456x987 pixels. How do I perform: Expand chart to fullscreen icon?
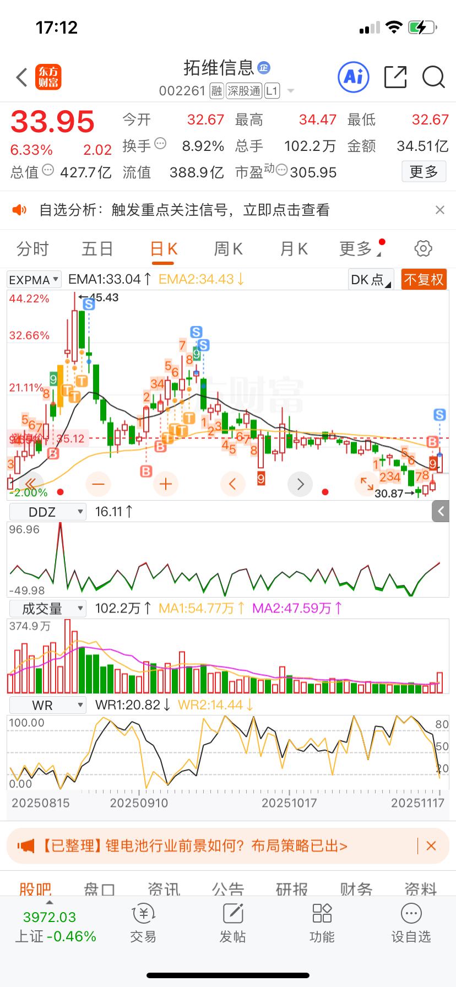367,484
